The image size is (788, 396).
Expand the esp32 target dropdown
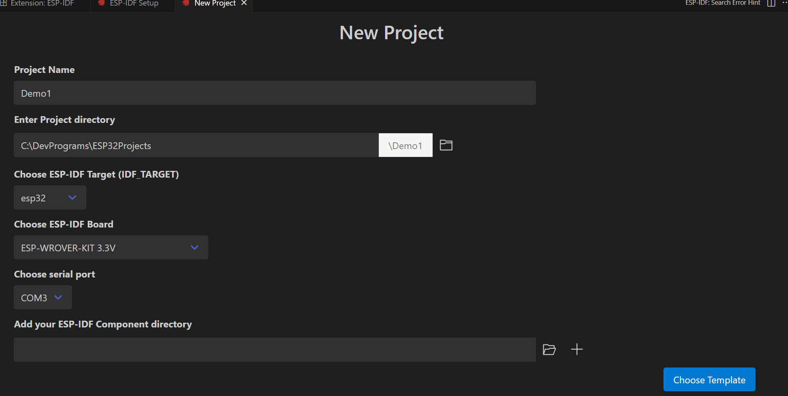50,197
